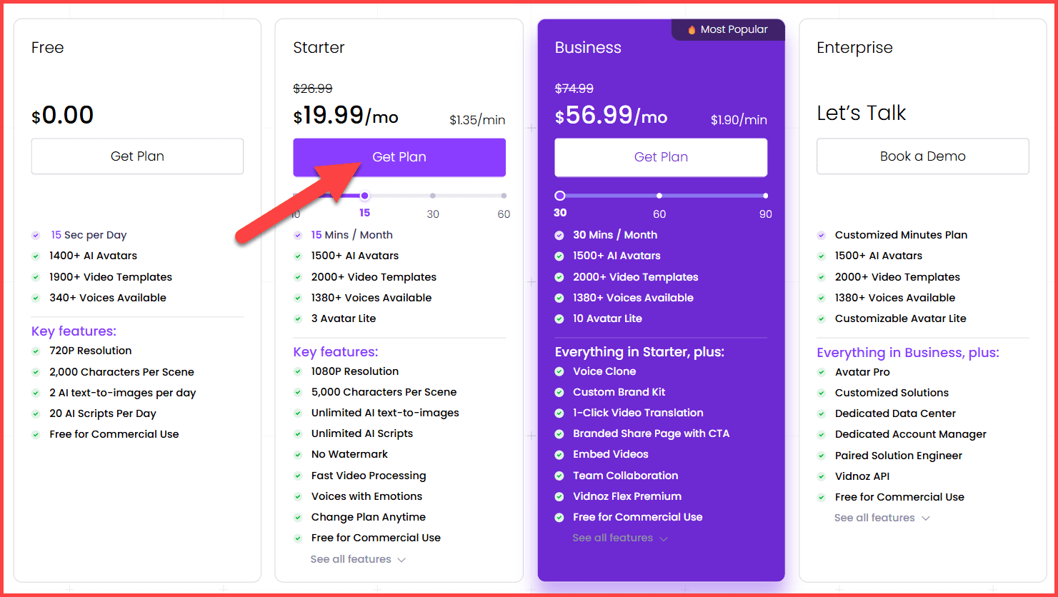Click Book a Demo for Enterprise
1058x597 pixels.
click(922, 156)
